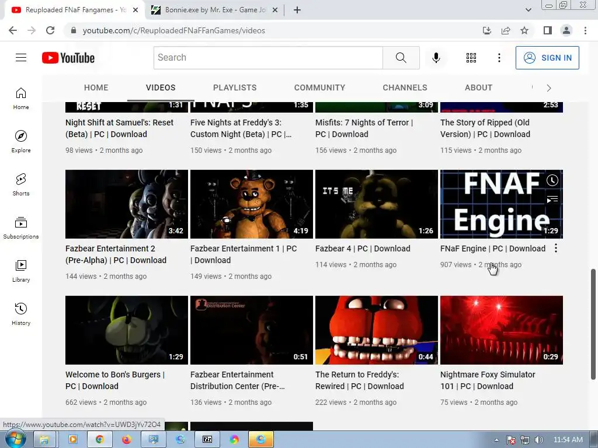Image resolution: width=598 pixels, height=448 pixels.
Task: Open Chrome three-dot menu
Action: pyautogui.click(x=585, y=30)
